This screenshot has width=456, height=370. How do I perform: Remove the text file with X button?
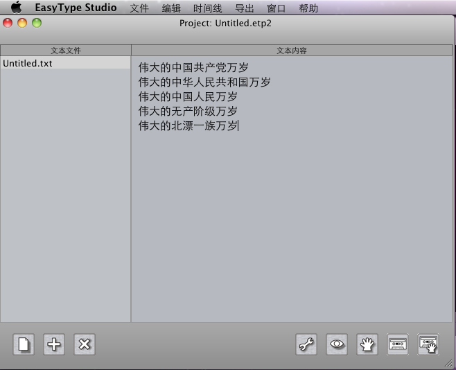(85, 344)
